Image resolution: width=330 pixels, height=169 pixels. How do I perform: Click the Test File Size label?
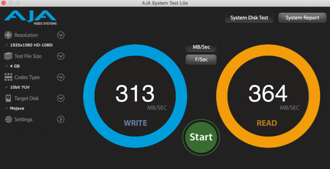click(28, 56)
